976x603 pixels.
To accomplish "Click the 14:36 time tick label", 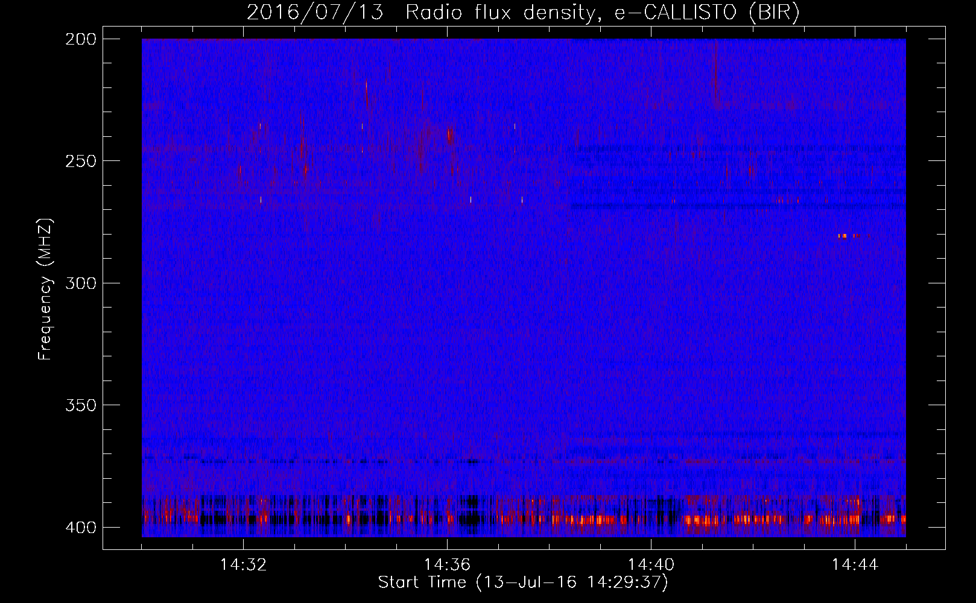I will click(x=447, y=565).
